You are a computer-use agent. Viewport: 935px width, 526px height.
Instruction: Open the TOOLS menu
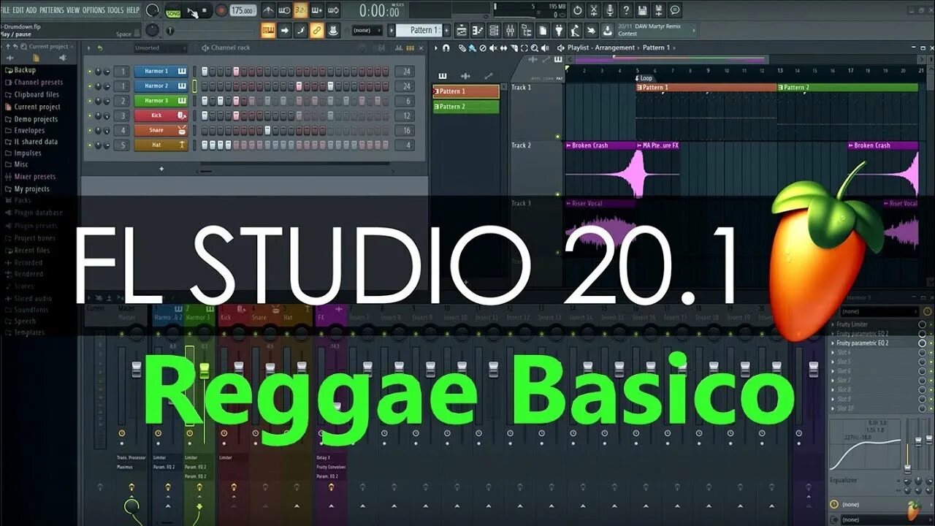coord(115,10)
